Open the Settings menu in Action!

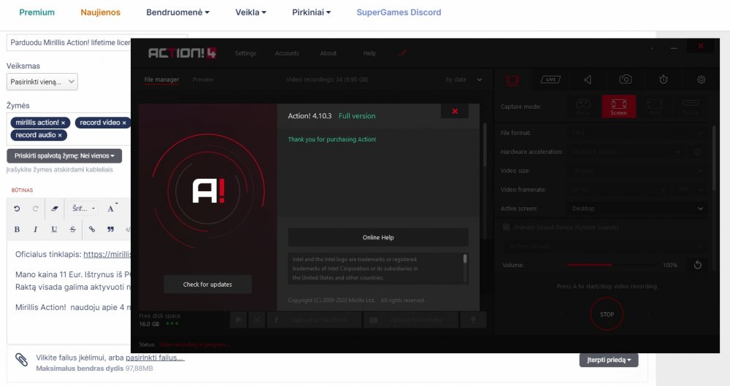(x=246, y=53)
